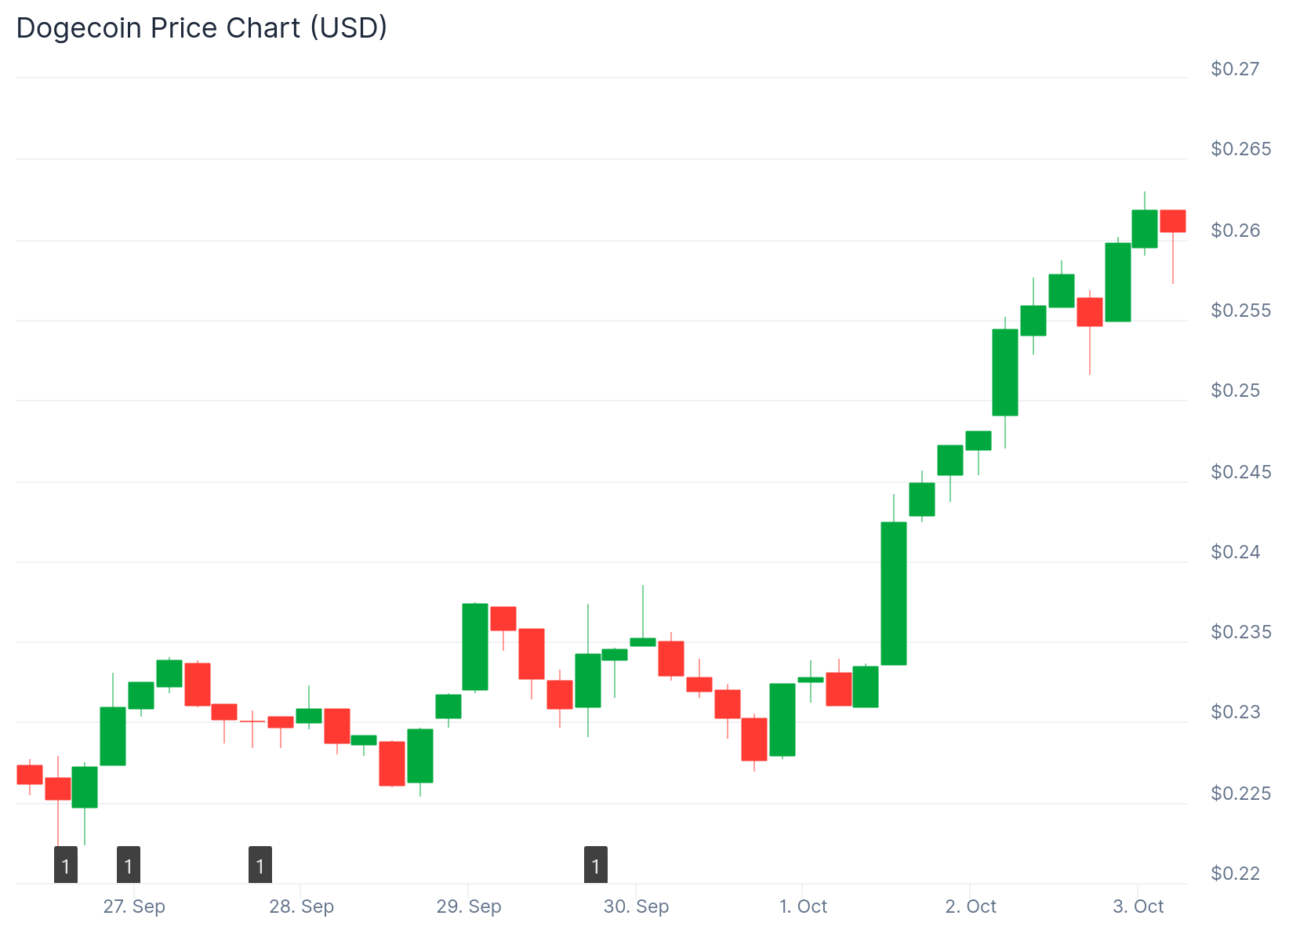This screenshot has height=941, width=1289.
Task: Select the $0.22 price axis label
Action: (x=1235, y=873)
